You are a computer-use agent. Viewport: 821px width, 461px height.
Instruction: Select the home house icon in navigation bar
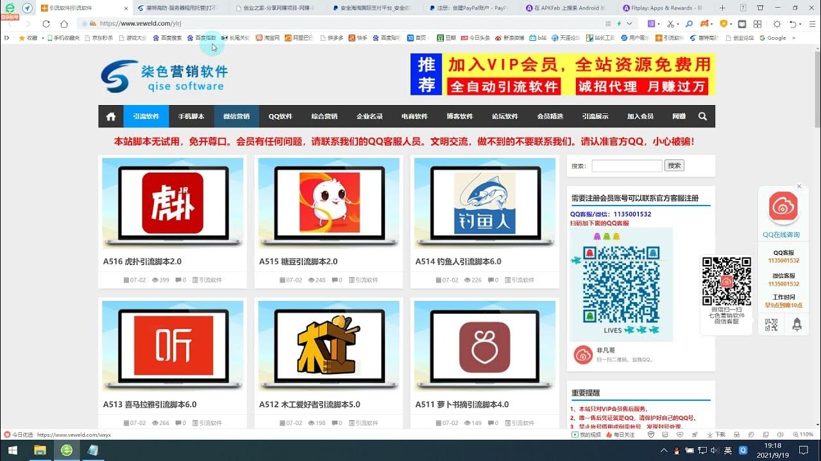coord(110,117)
